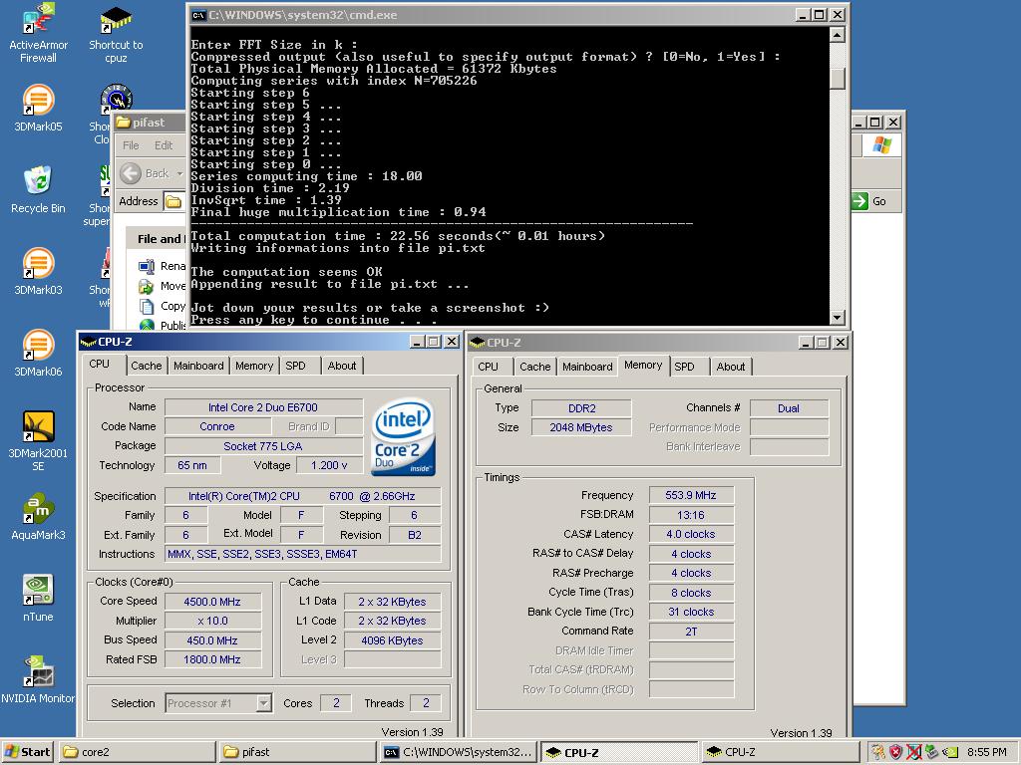Click cmd window scrollbar up arrow

(x=838, y=35)
